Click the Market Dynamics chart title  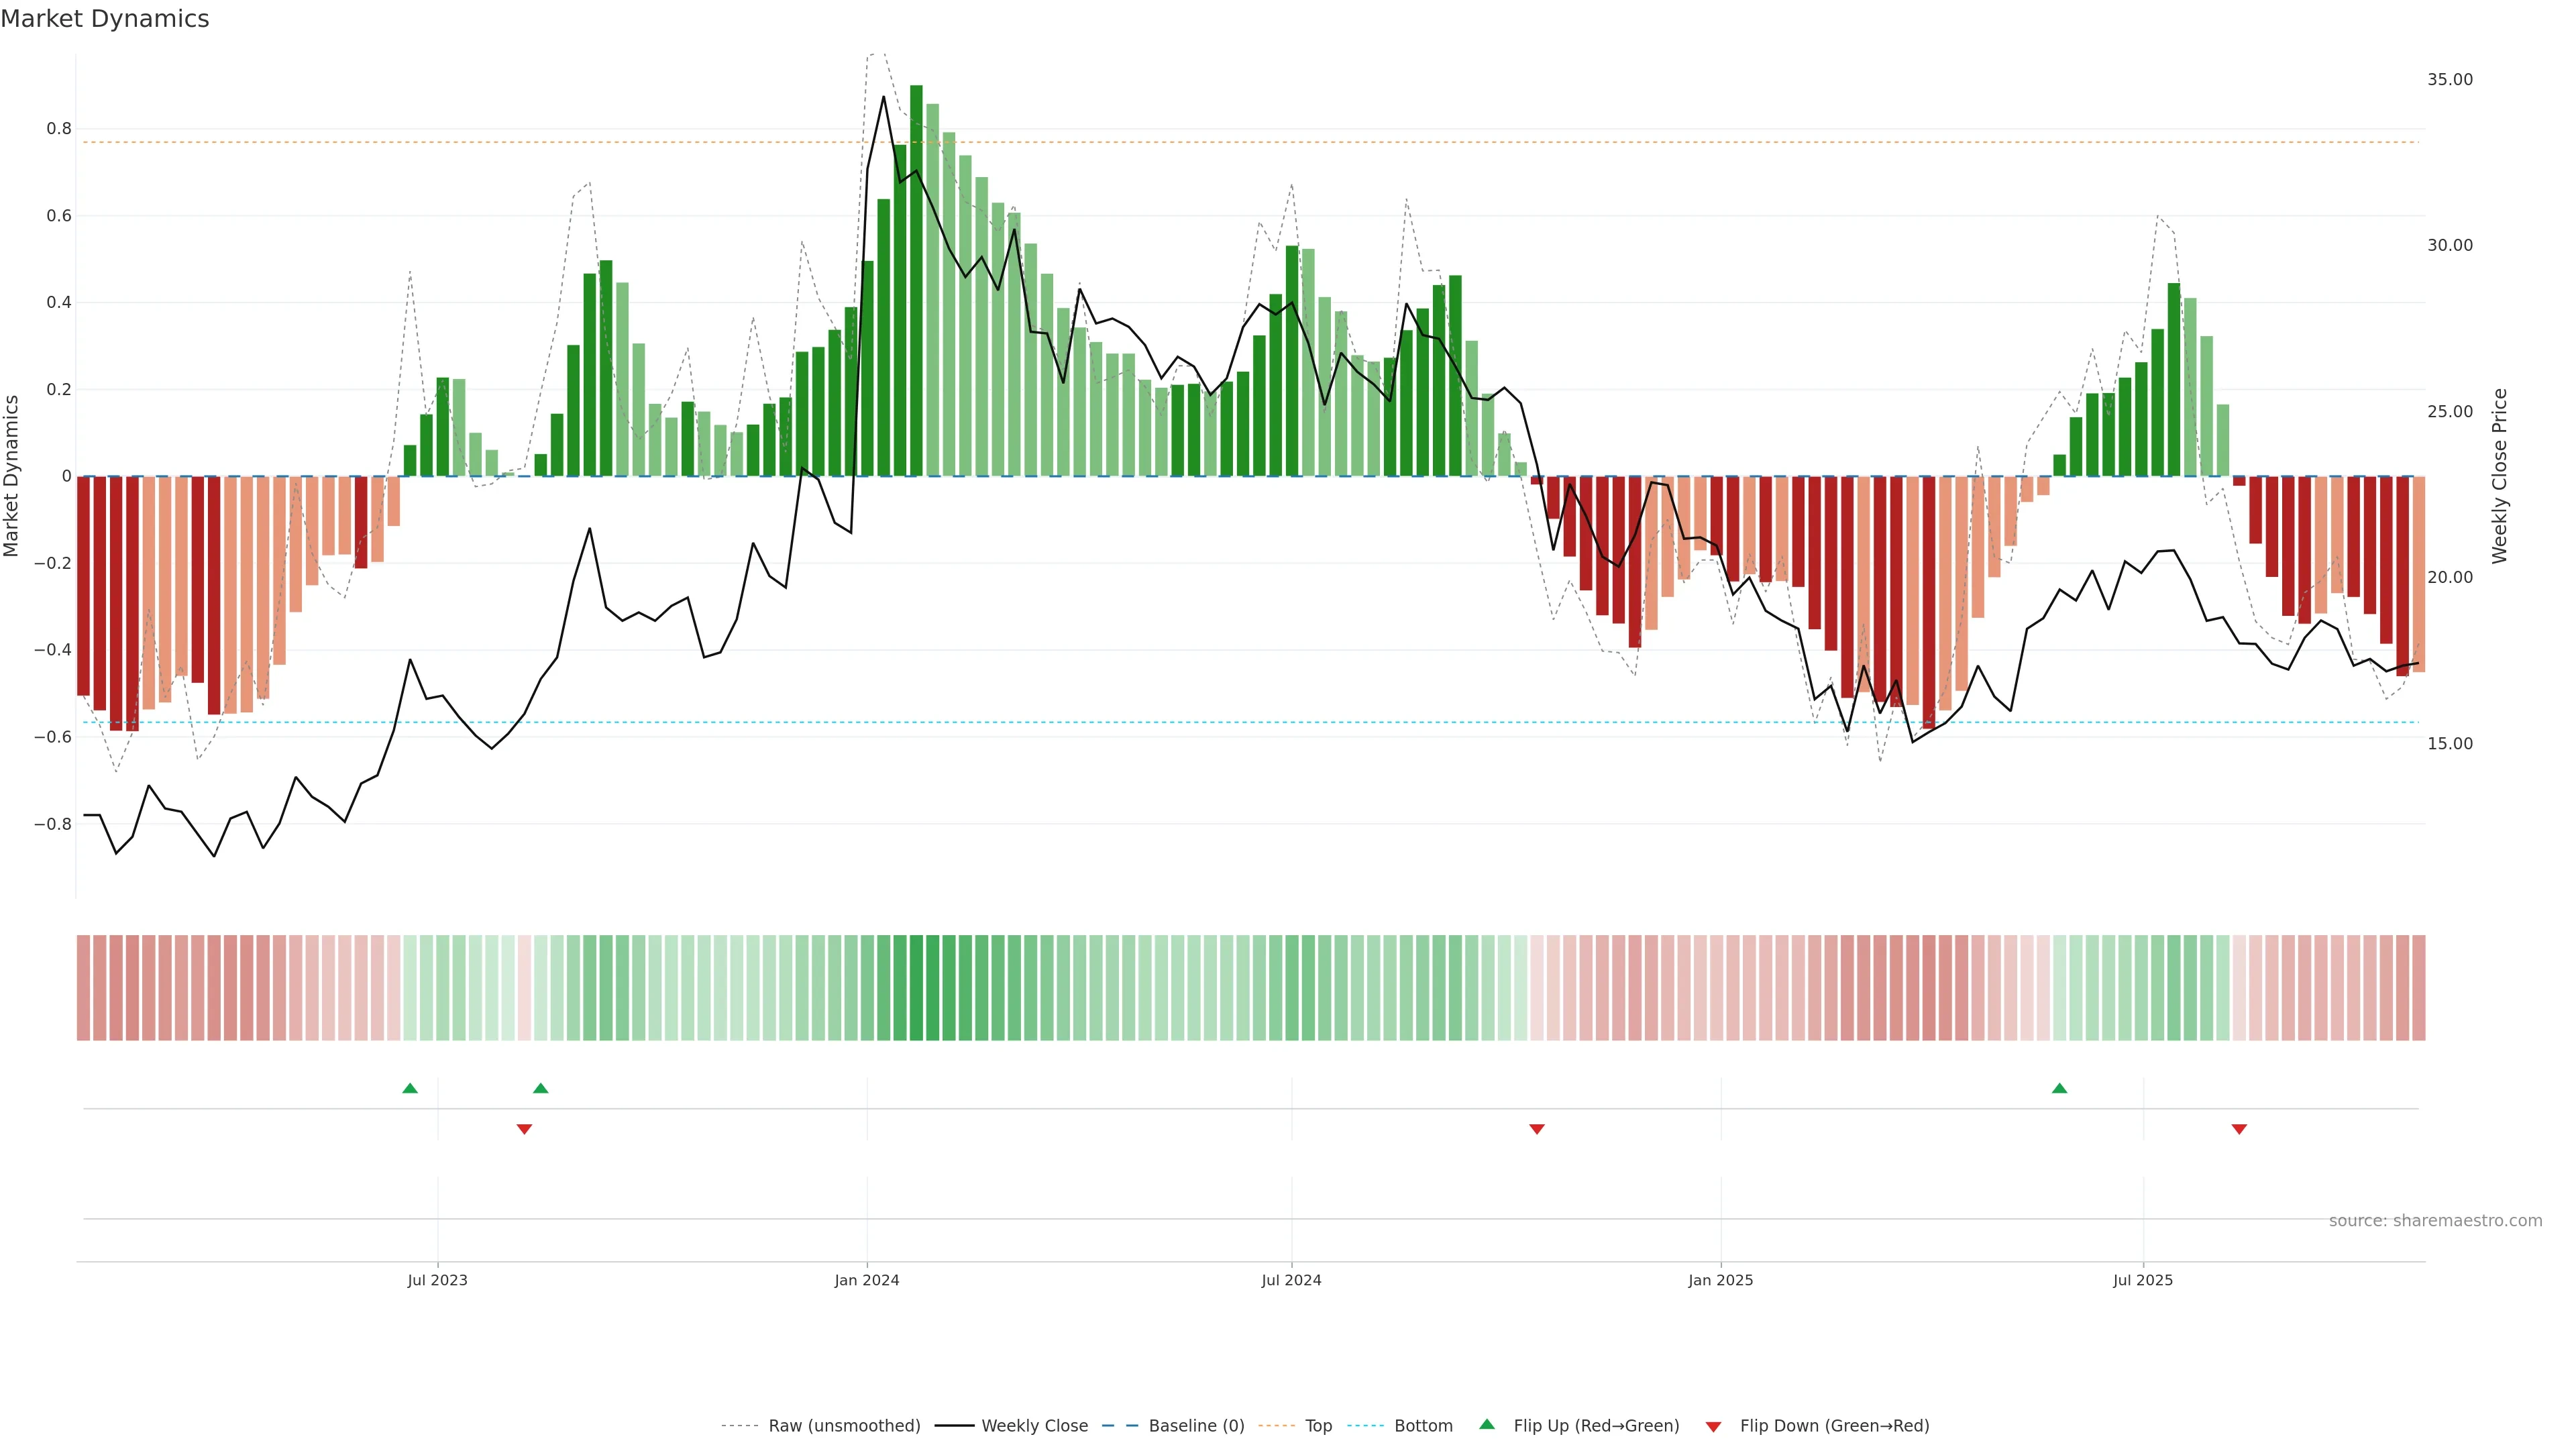pos(105,19)
